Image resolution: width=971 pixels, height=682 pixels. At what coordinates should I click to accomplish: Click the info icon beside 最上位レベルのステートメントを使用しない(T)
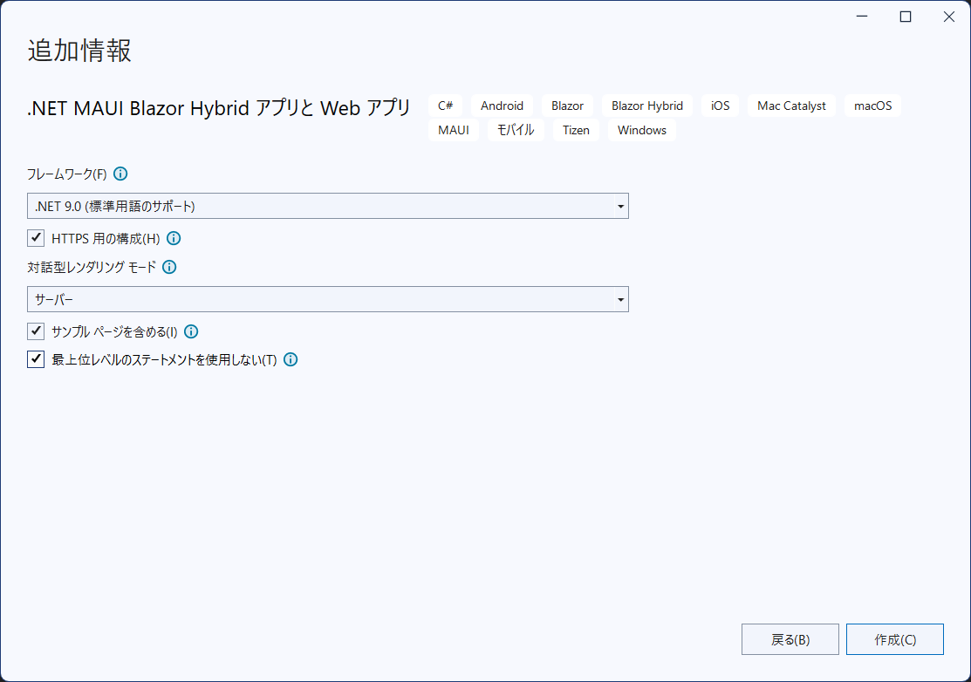pyautogui.click(x=291, y=359)
